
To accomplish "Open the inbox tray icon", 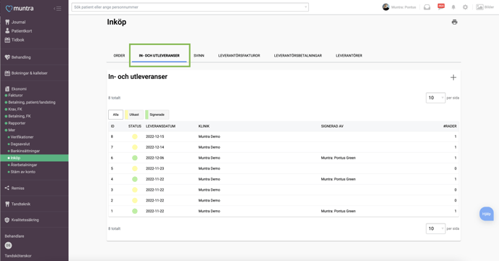I will pyautogui.click(x=427, y=7).
